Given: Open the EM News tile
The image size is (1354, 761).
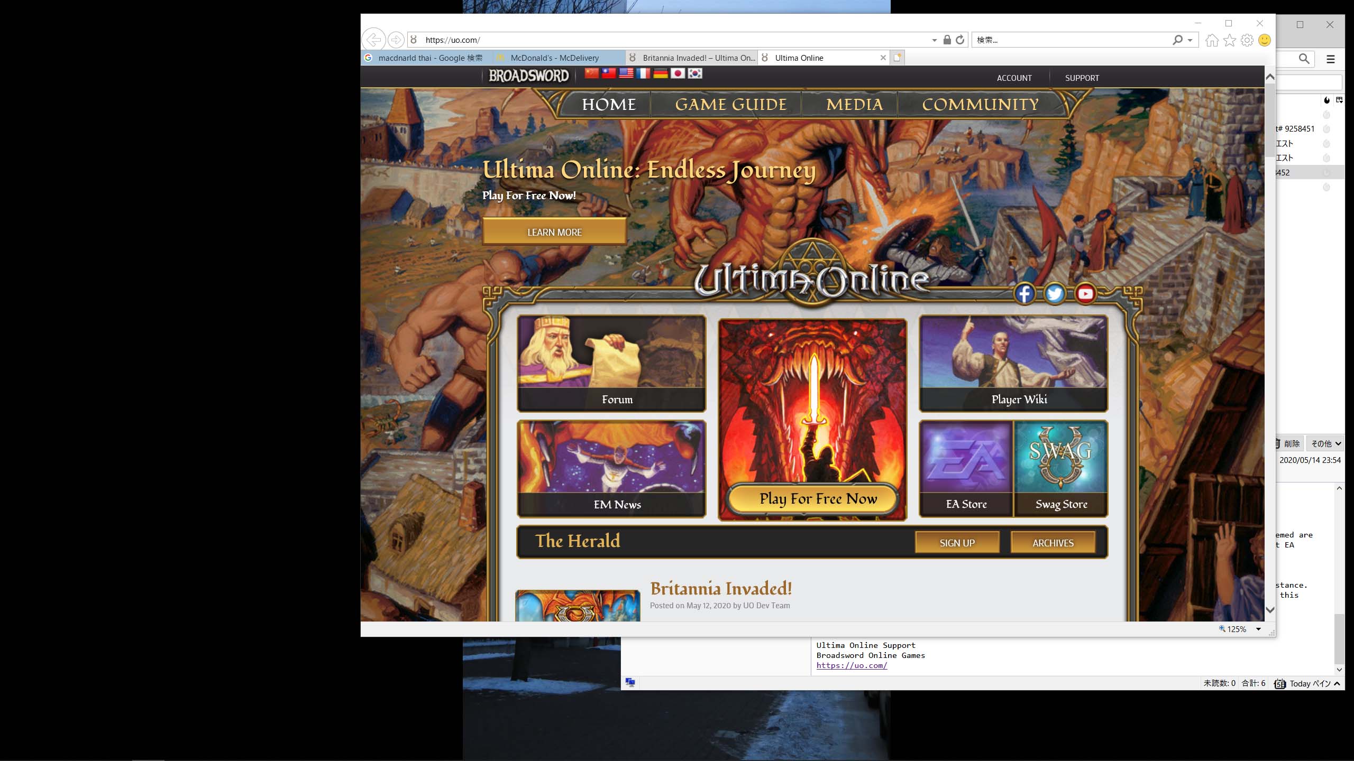Looking at the screenshot, I should pyautogui.click(x=611, y=469).
